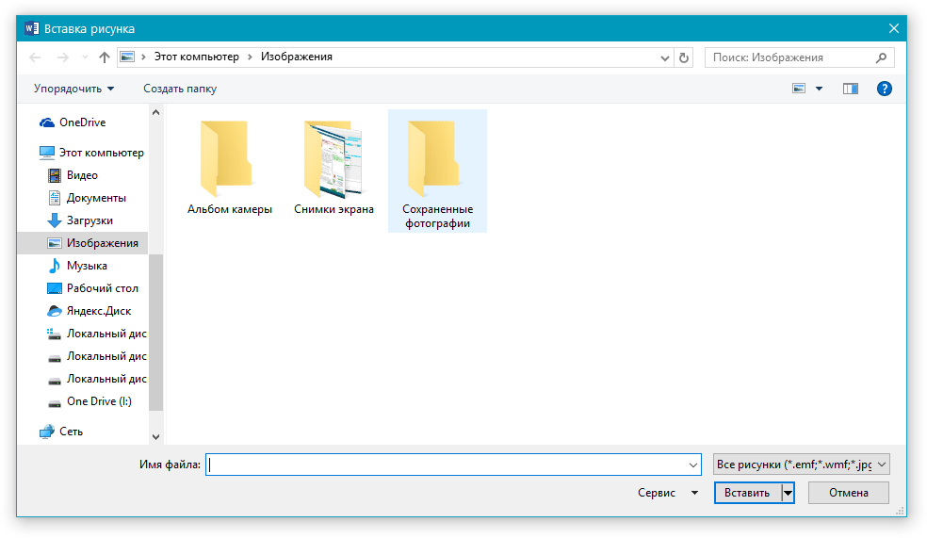The height and width of the screenshot is (538, 927).
Task: Open Загрузки in the sidebar
Action: coord(89,220)
